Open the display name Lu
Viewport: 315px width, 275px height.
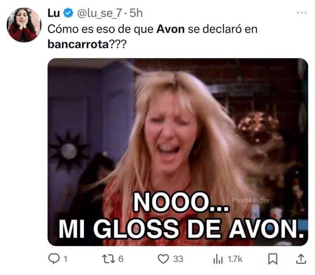pos(54,13)
